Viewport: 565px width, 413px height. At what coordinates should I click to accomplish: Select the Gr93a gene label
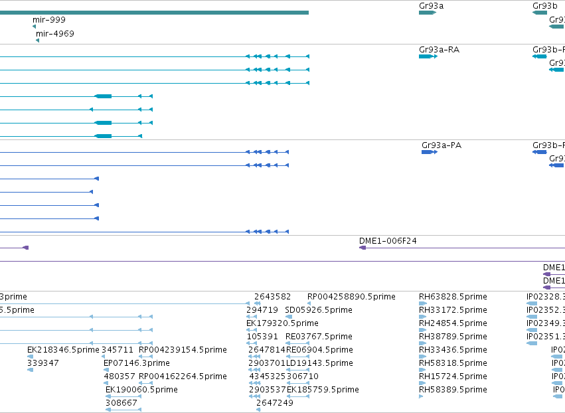(432, 6)
